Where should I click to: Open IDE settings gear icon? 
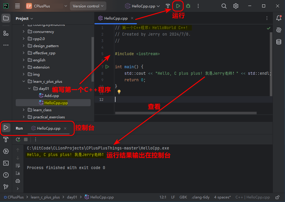[236, 6]
